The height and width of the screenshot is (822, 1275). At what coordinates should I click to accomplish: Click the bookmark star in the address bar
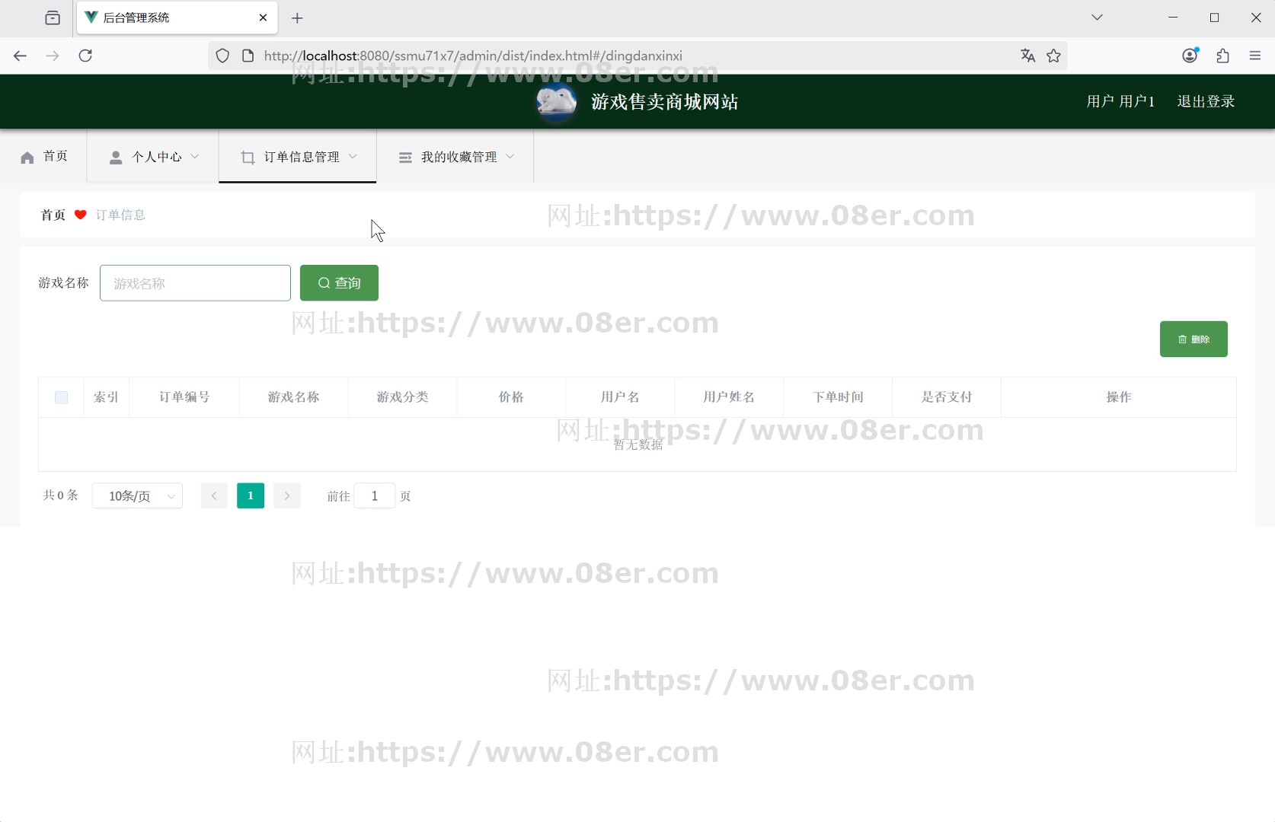[1054, 56]
